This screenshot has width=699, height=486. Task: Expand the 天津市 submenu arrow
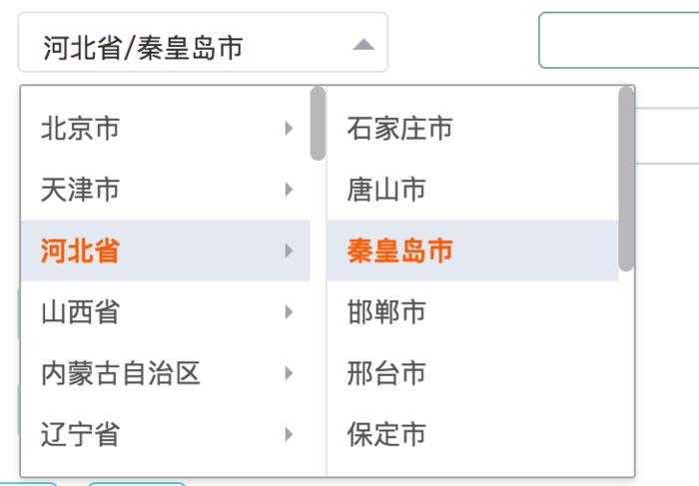coord(289,189)
